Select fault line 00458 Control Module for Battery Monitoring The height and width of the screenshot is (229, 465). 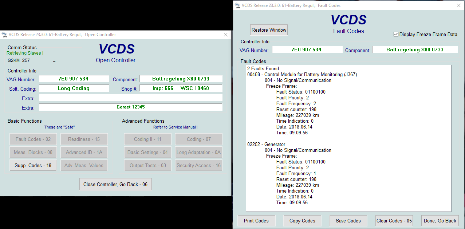(x=302, y=74)
